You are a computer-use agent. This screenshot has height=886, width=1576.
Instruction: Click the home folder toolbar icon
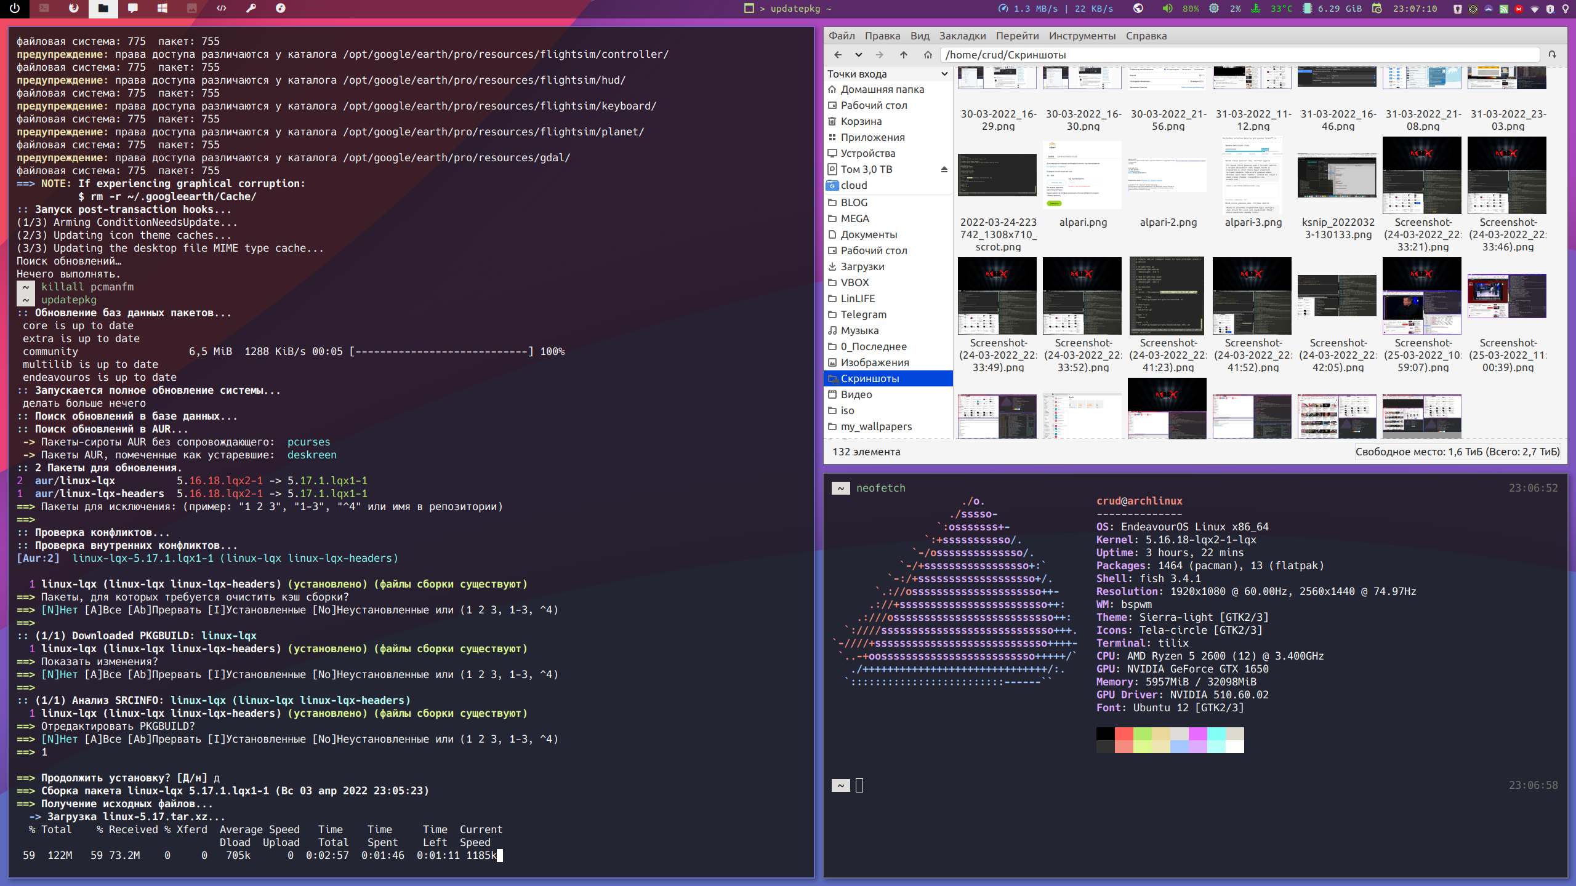(x=928, y=55)
